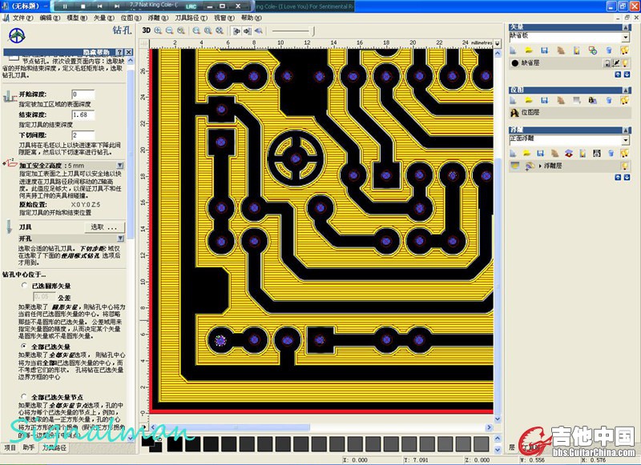
Task: Select 已选圆形矢量 radio option
Action: (x=25, y=285)
